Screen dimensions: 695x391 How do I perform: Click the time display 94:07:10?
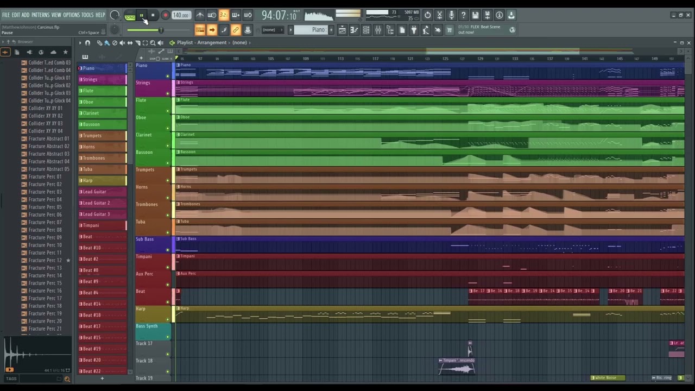[x=279, y=15]
